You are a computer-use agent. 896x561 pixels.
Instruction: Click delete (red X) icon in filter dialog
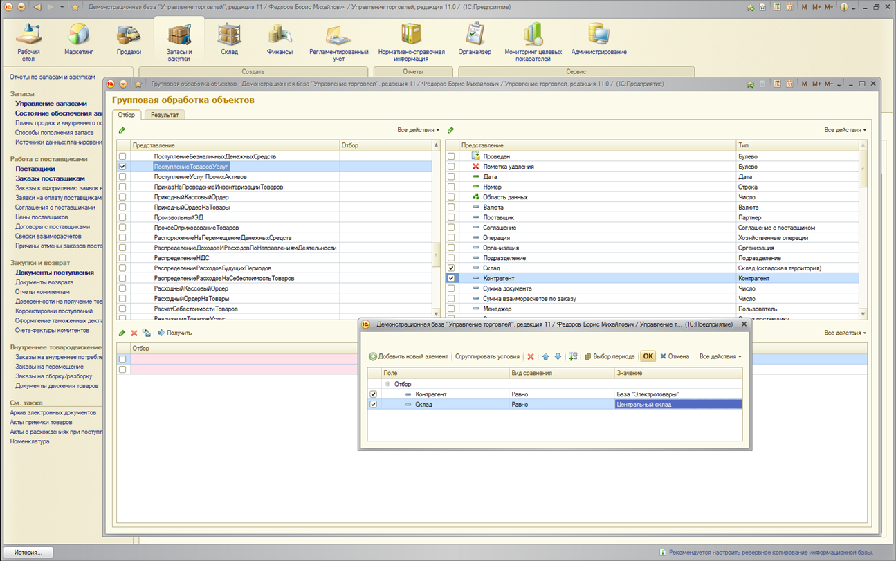[531, 356]
